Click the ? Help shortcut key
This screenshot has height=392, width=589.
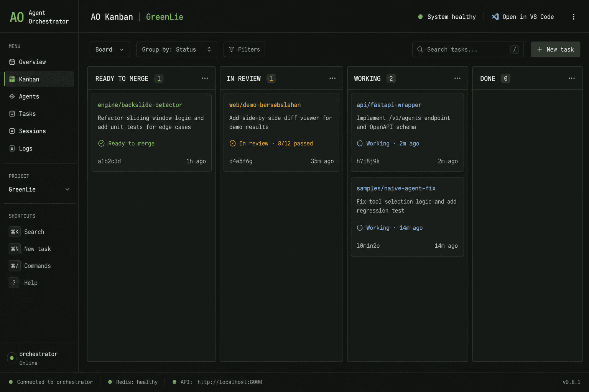tap(14, 283)
